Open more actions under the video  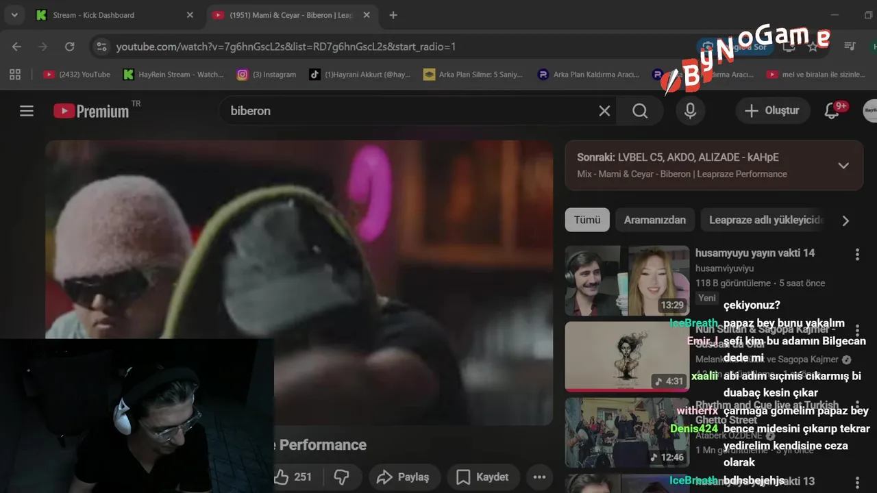tap(539, 477)
